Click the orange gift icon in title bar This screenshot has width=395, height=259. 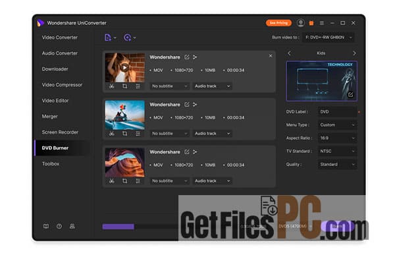coord(311,23)
